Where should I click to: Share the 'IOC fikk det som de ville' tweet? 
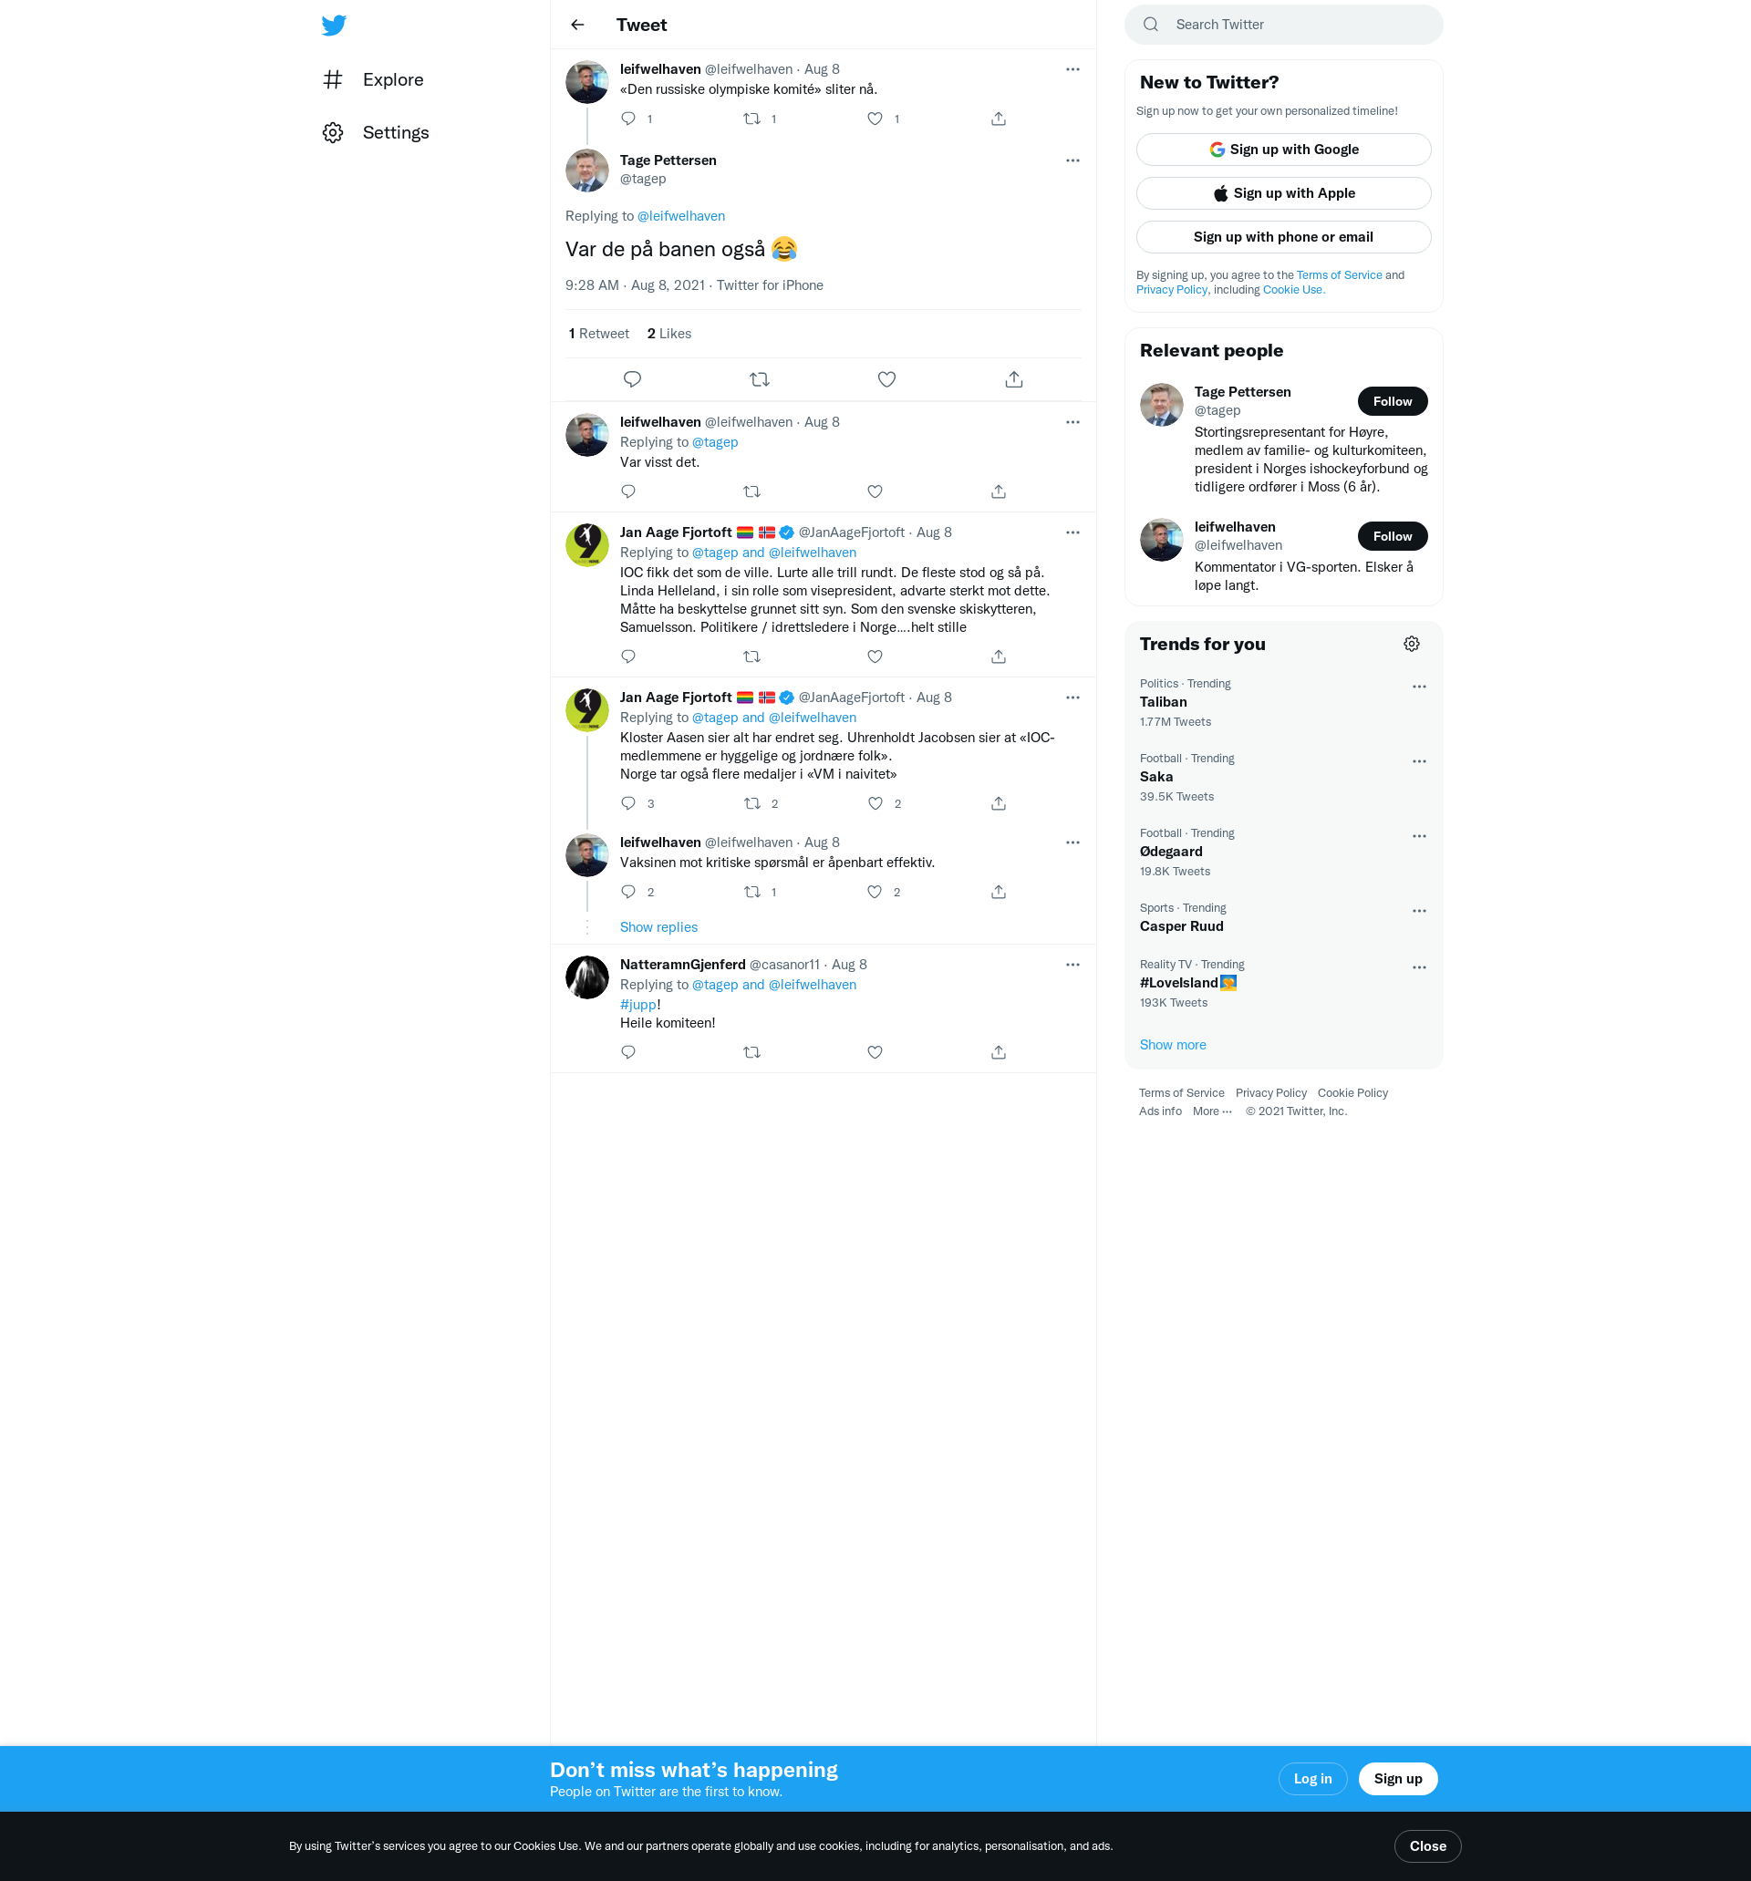[999, 656]
